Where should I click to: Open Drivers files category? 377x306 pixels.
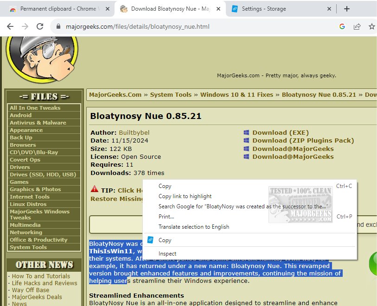[44, 167]
